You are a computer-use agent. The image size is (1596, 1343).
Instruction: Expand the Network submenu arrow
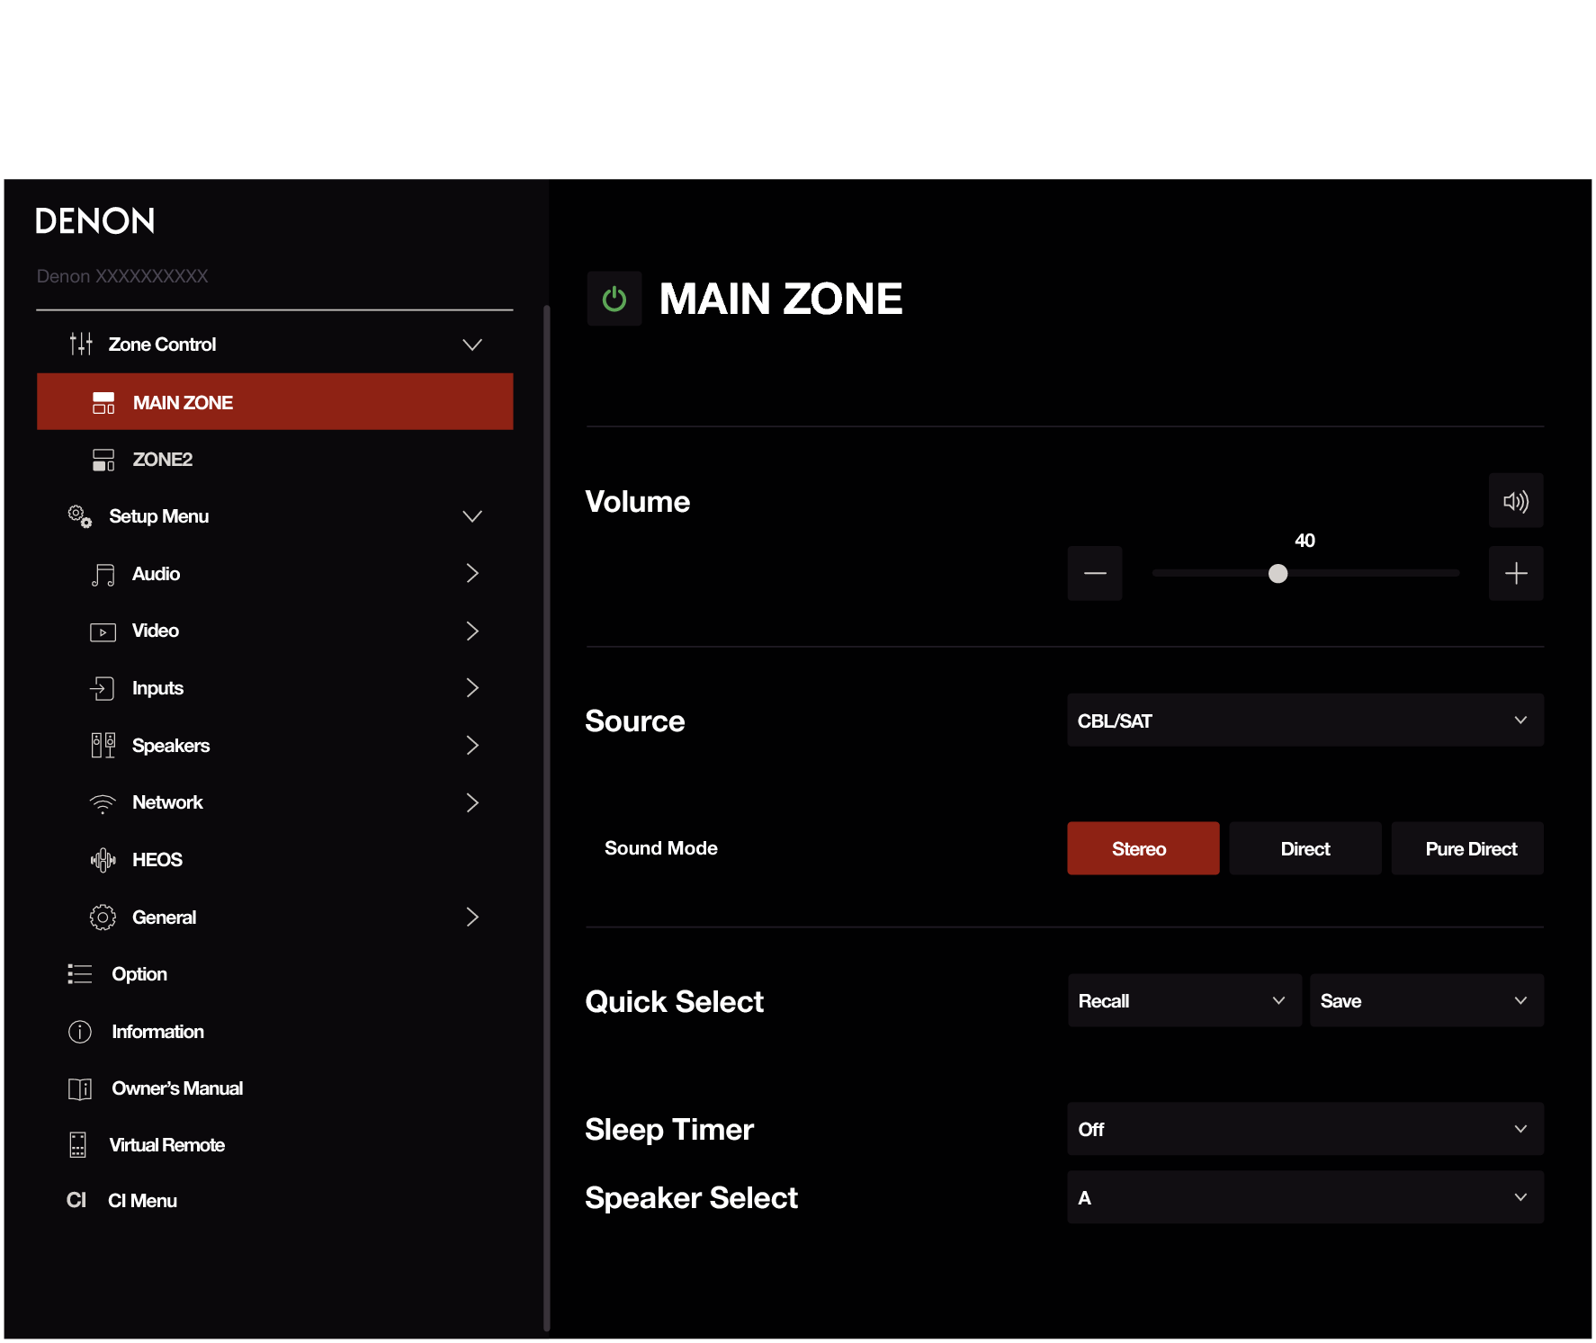point(472,802)
